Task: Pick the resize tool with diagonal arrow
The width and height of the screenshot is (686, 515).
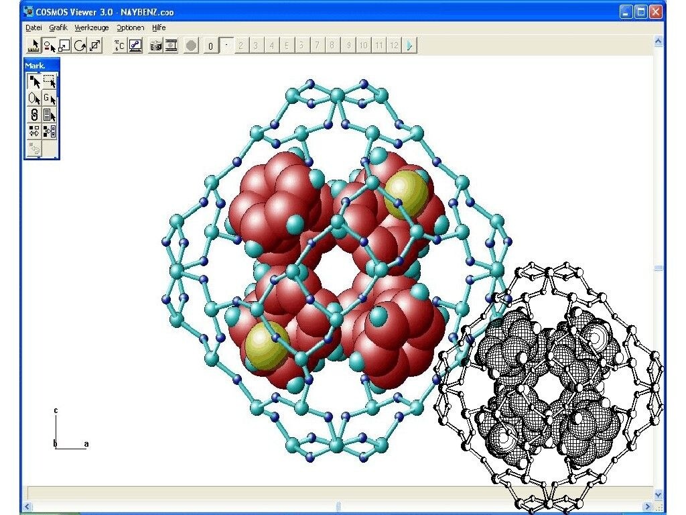Action: tap(95, 46)
